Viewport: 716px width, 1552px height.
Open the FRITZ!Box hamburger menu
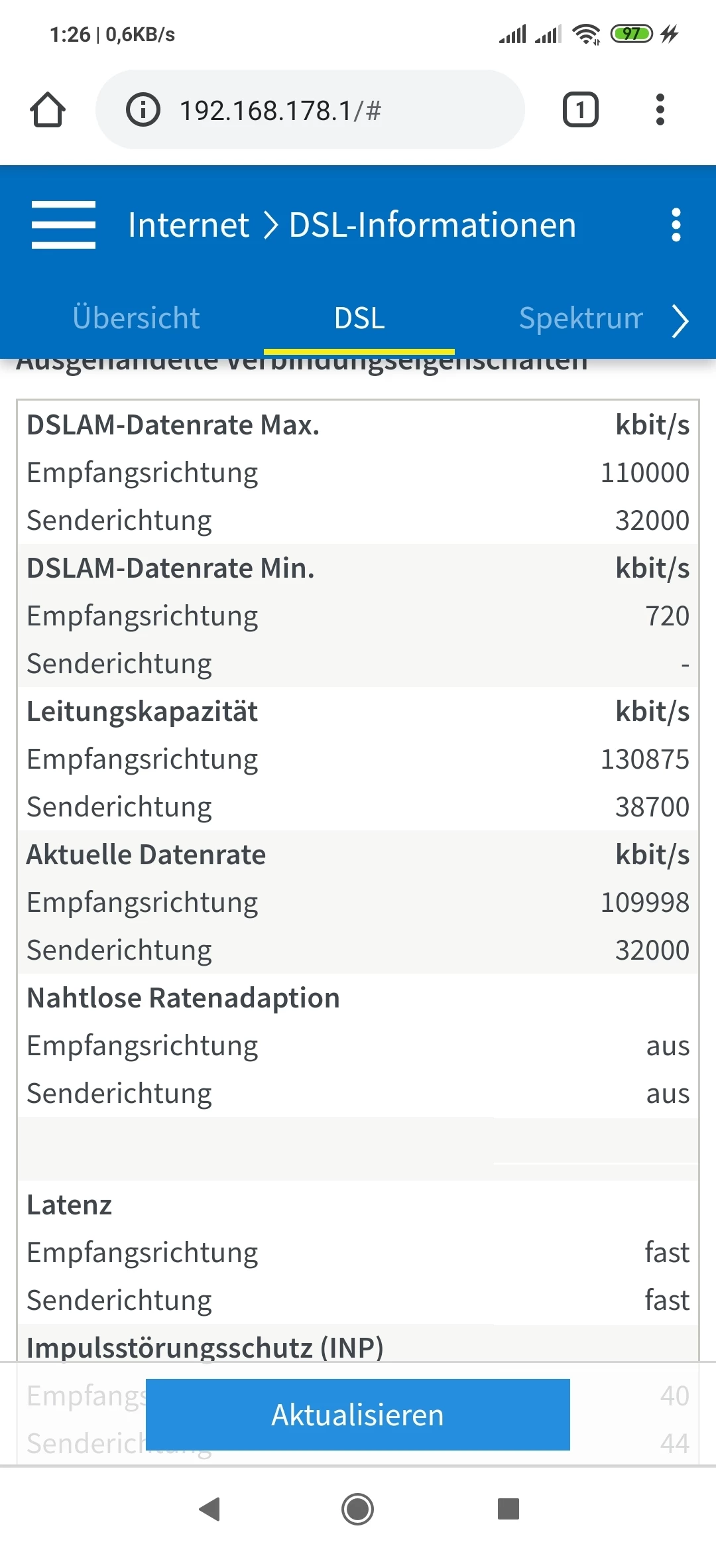(64, 225)
